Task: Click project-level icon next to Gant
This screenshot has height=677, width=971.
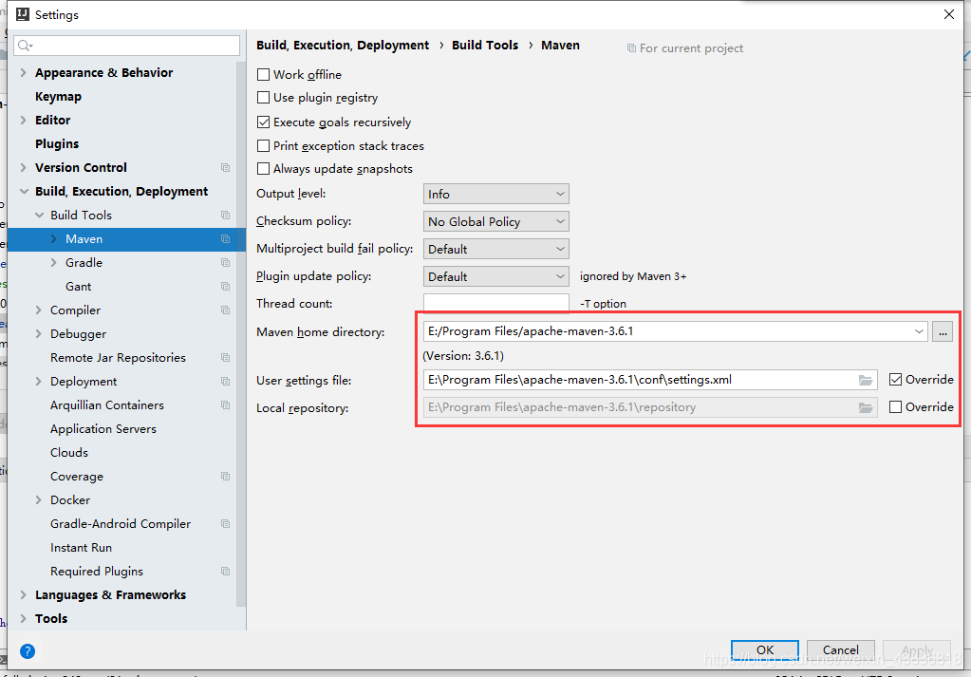Action: [225, 286]
